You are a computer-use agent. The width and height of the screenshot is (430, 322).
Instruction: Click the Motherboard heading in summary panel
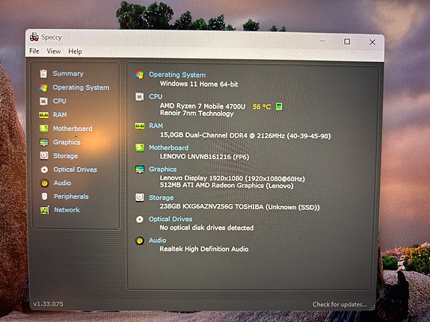pyautogui.click(x=169, y=147)
